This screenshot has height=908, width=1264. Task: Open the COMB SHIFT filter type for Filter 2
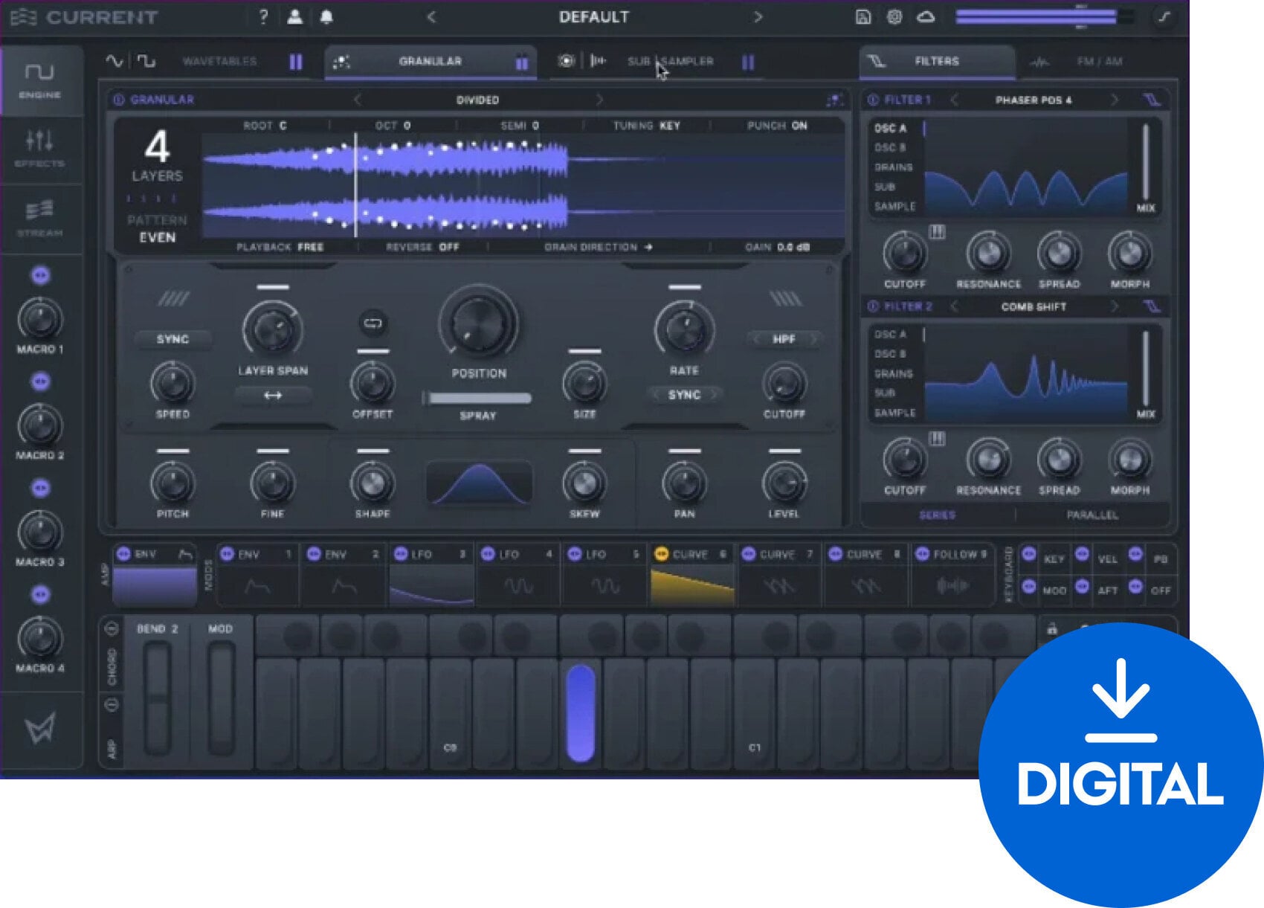point(1036,306)
